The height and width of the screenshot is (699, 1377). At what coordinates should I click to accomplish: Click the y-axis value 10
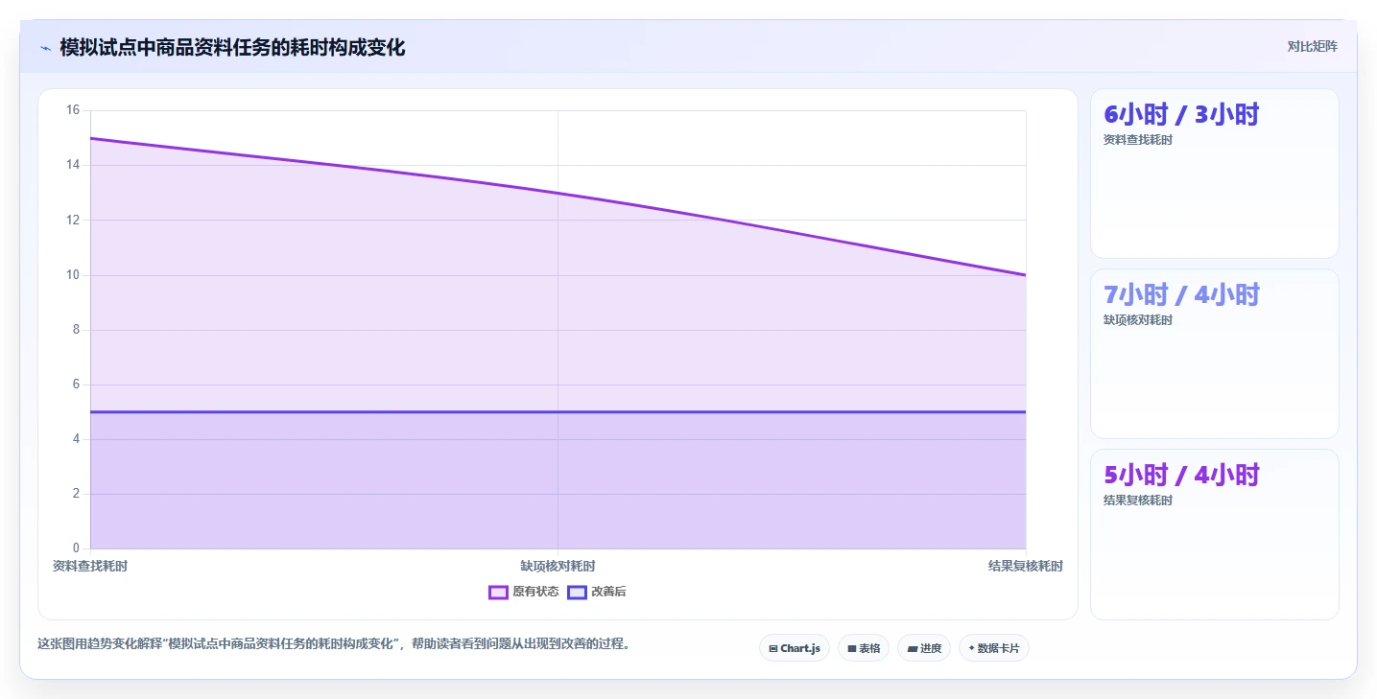tap(73, 275)
